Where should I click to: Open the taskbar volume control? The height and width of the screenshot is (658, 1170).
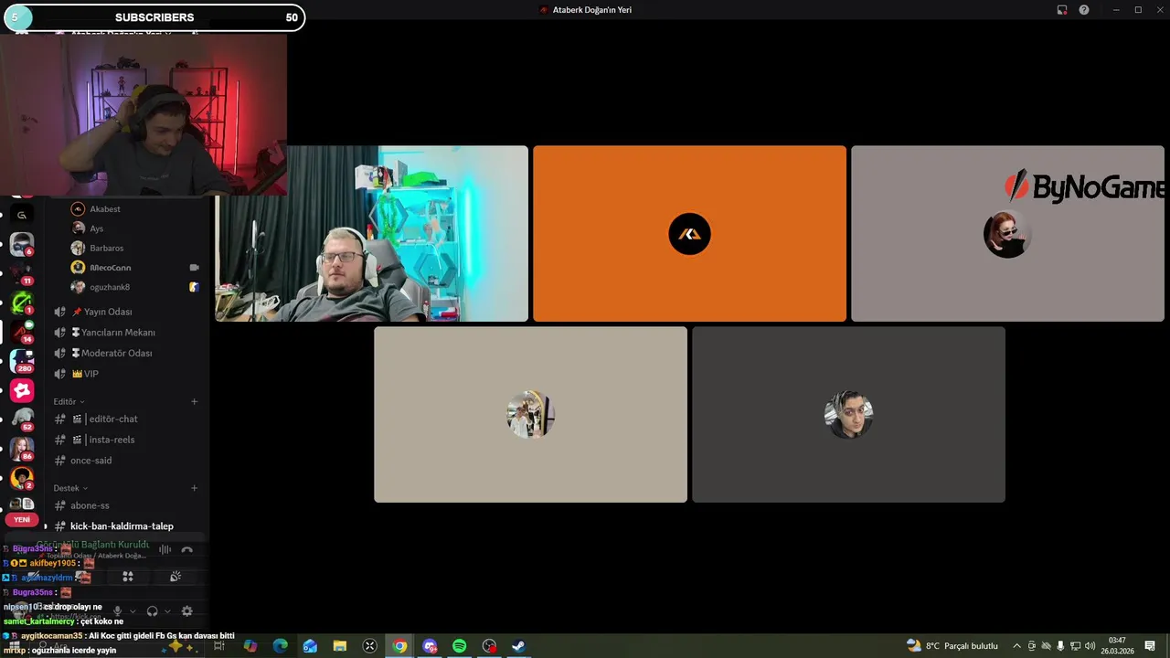point(1090,646)
